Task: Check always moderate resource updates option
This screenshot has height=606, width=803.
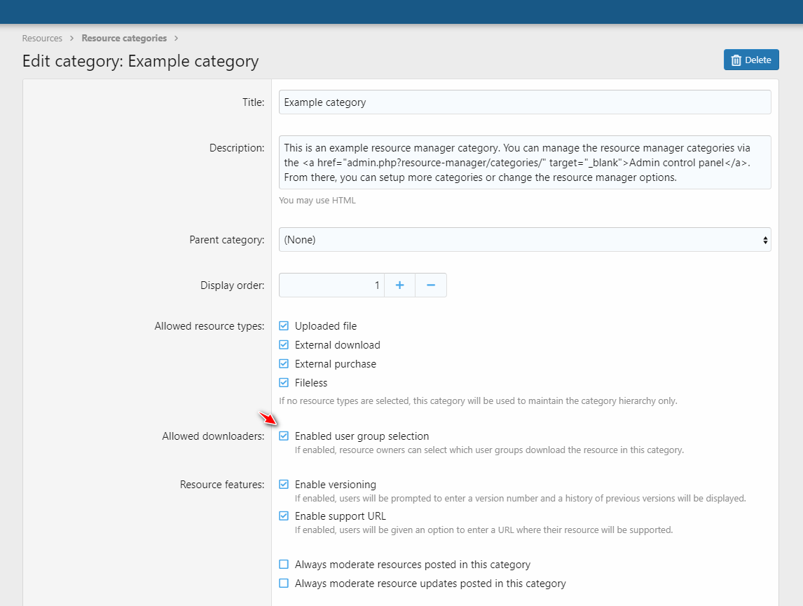Action: 284,584
